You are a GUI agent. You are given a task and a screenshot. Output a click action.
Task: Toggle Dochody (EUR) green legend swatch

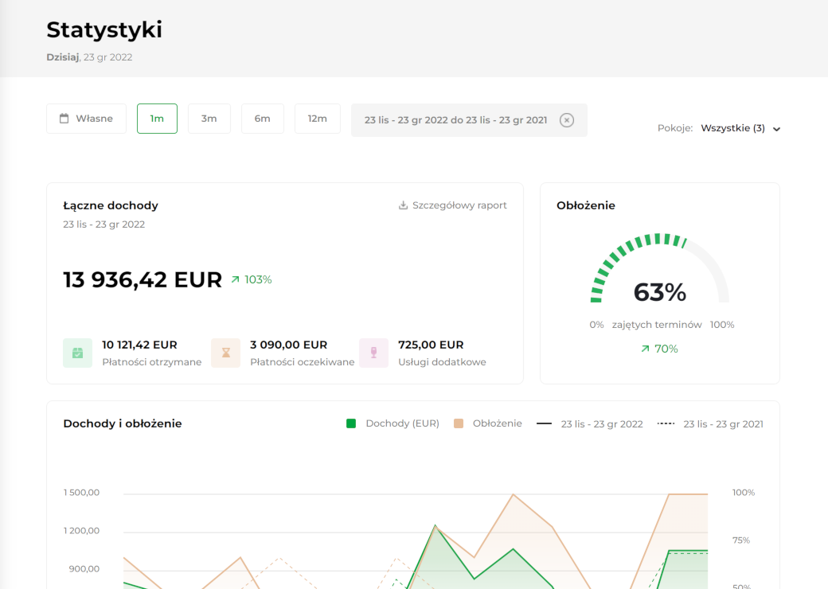350,423
